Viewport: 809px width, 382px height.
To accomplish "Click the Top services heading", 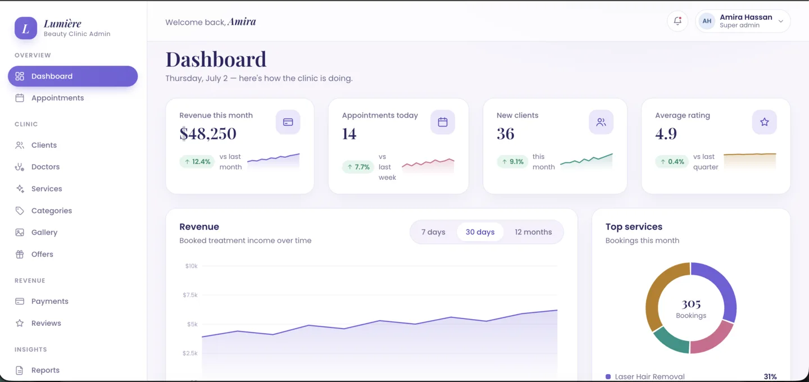I will point(634,227).
